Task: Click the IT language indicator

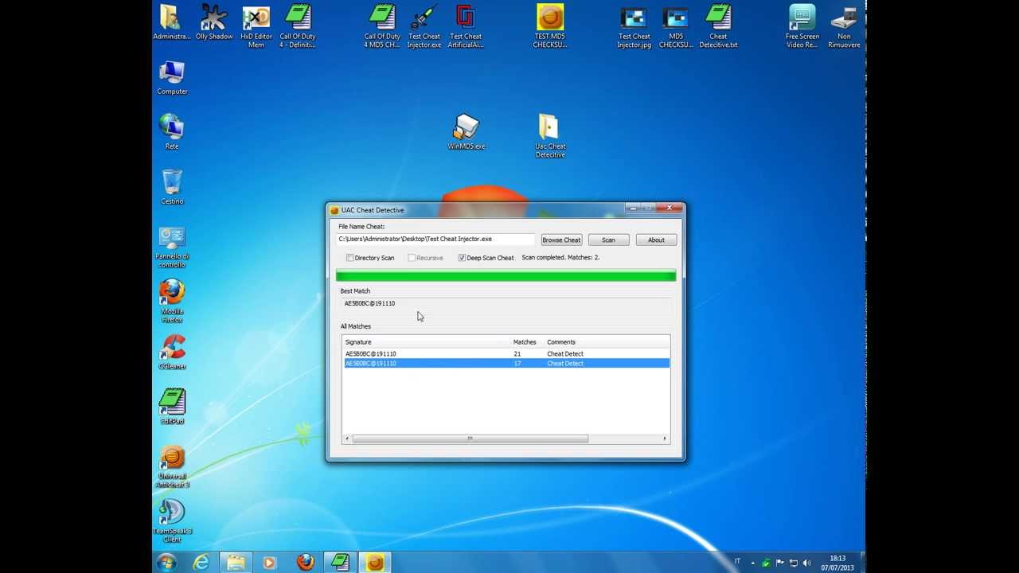Action: (x=737, y=561)
